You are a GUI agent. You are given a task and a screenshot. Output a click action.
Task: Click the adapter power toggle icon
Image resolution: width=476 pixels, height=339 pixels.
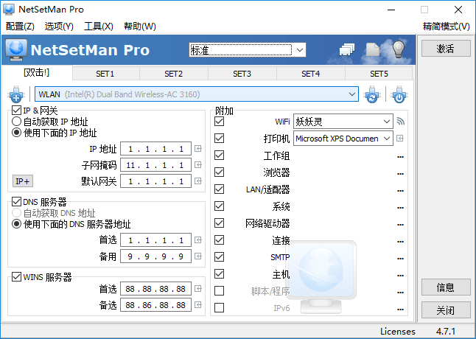399,94
